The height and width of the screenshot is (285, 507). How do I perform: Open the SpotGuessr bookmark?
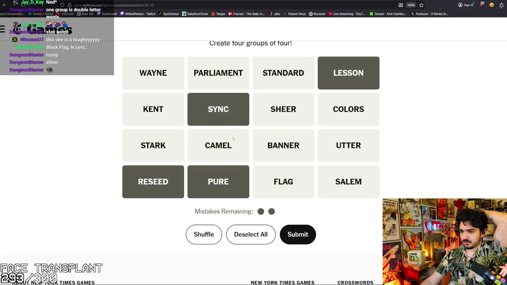click(x=168, y=14)
